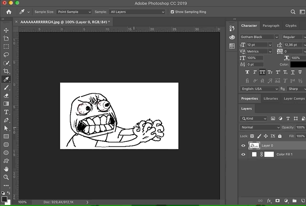Toggle Strikethrough text style
306x206 pixels.
300,72
